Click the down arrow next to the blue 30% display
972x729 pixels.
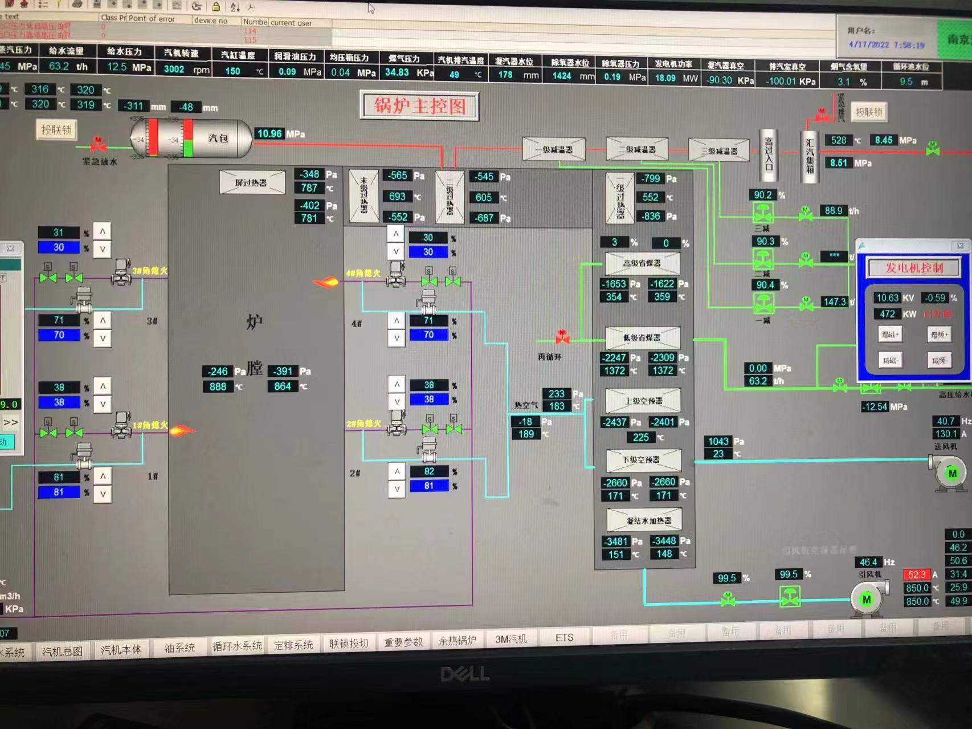(x=396, y=251)
